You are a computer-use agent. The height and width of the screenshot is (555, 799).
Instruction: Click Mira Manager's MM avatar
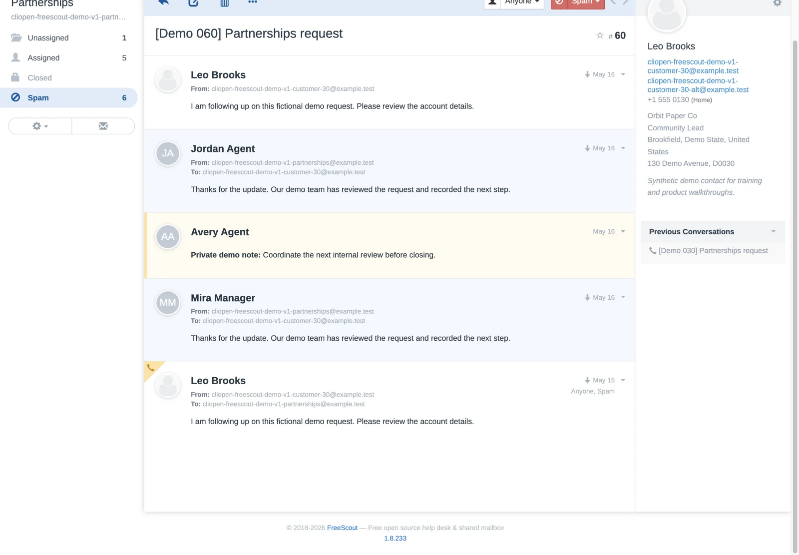click(x=168, y=303)
